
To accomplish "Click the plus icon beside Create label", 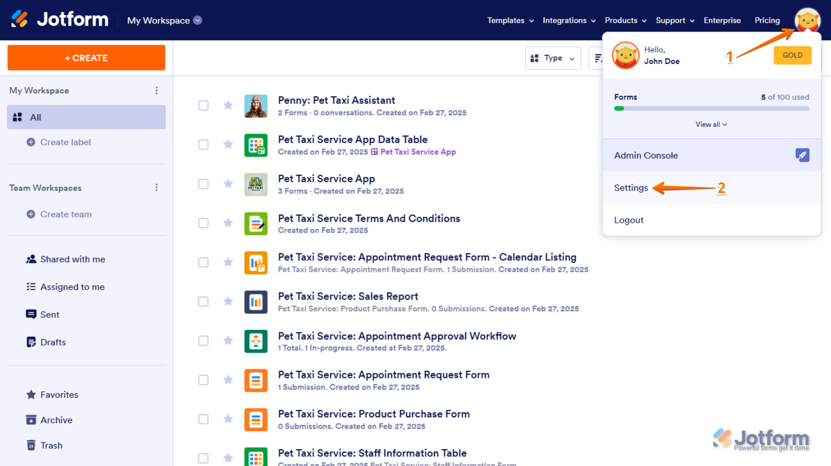I will 31,142.
